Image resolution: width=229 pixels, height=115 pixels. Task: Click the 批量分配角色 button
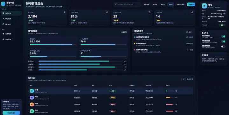pyautogui.click(x=181, y=4)
